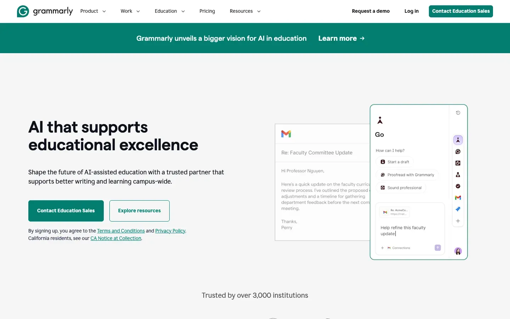Open the Work navigation item
The width and height of the screenshot is (510, 319).
[x=126, y=11]
